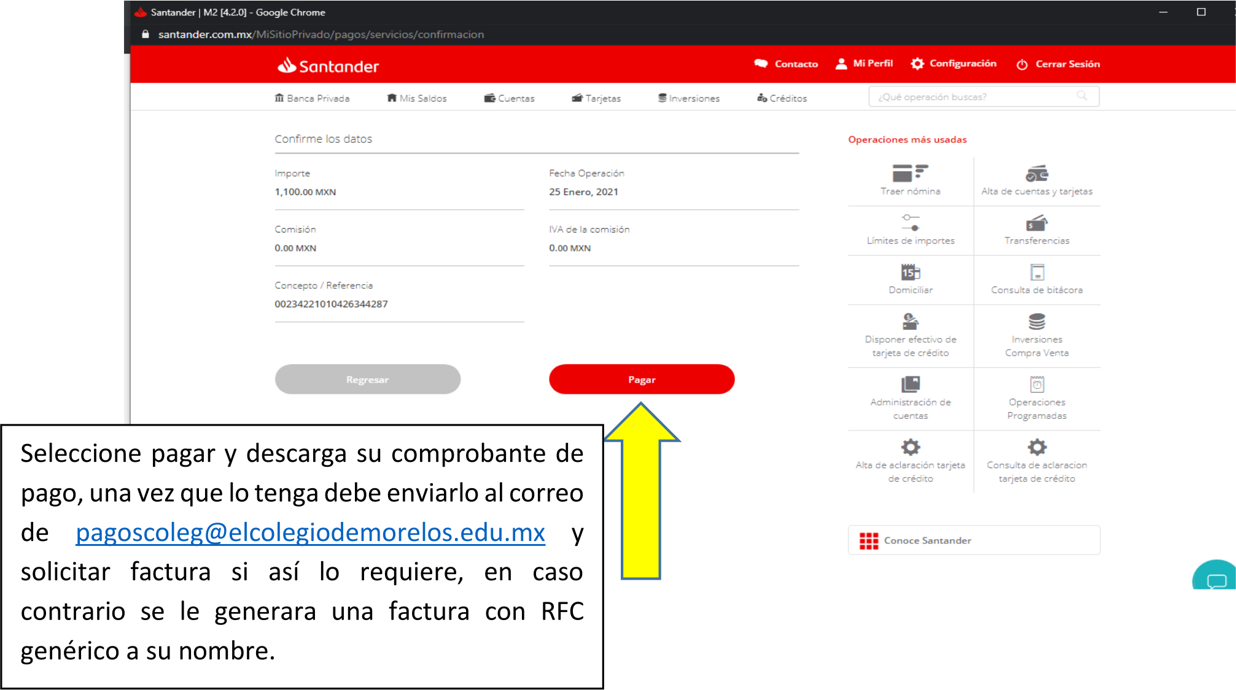Open Consulta de aclaracion gear icon
This screenshot has width=1236, height=690.
(x=1036, y=447)
